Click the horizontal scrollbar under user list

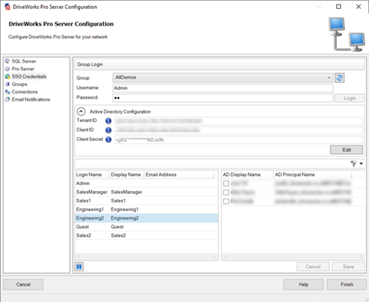click(146, 256)
